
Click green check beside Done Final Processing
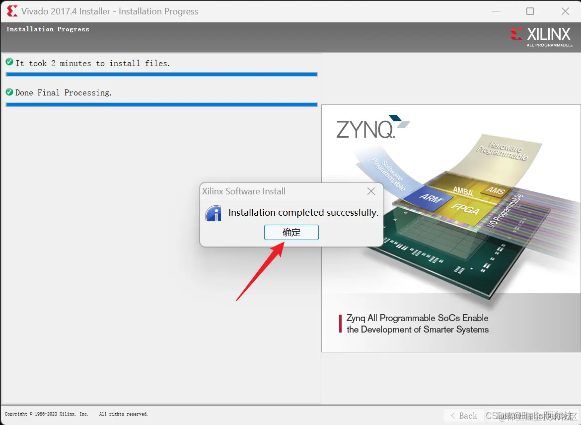point(9,91)
